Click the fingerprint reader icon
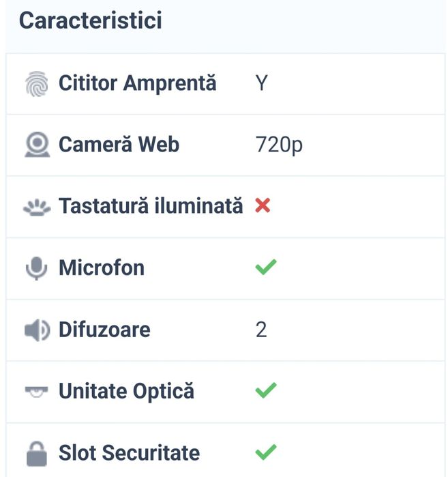448x477 pixels. point(37,84)
